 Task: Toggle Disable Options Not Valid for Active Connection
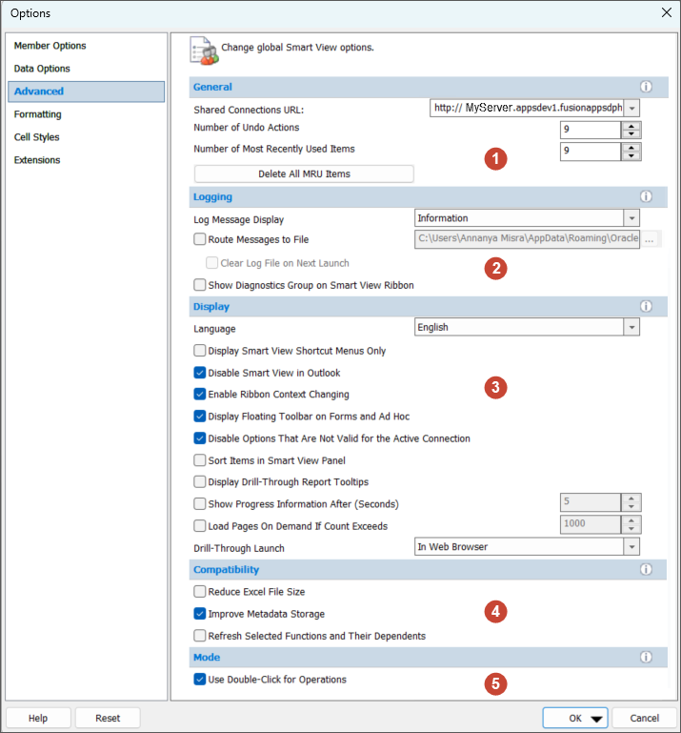point(200,438)
